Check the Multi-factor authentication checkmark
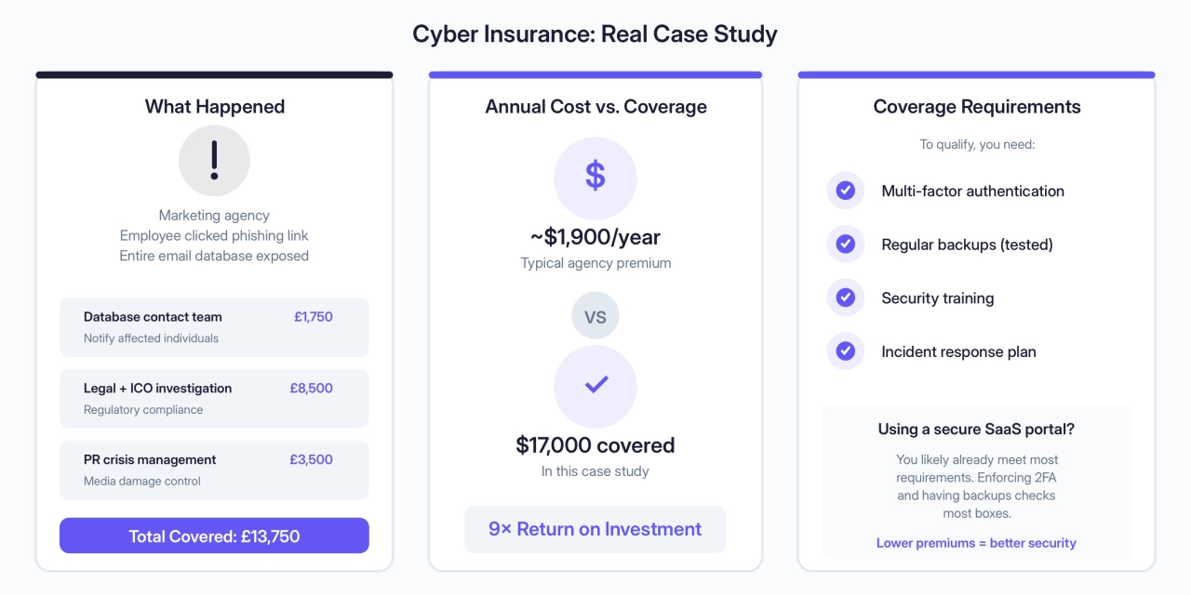Screen dimensions: 1191x595 (x=845, y=191)
